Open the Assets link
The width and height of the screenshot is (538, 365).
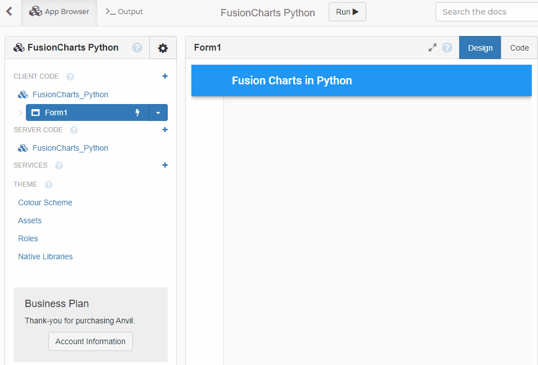(30, 220)
